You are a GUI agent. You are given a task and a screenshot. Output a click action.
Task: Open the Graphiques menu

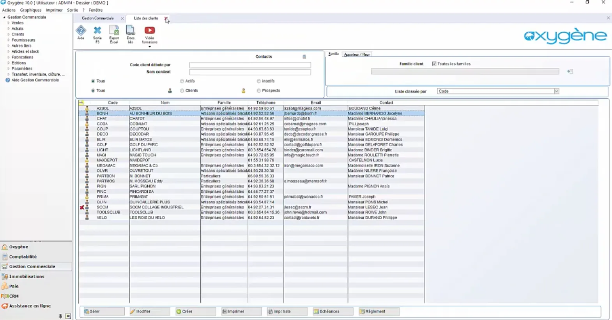pos(31,10)
